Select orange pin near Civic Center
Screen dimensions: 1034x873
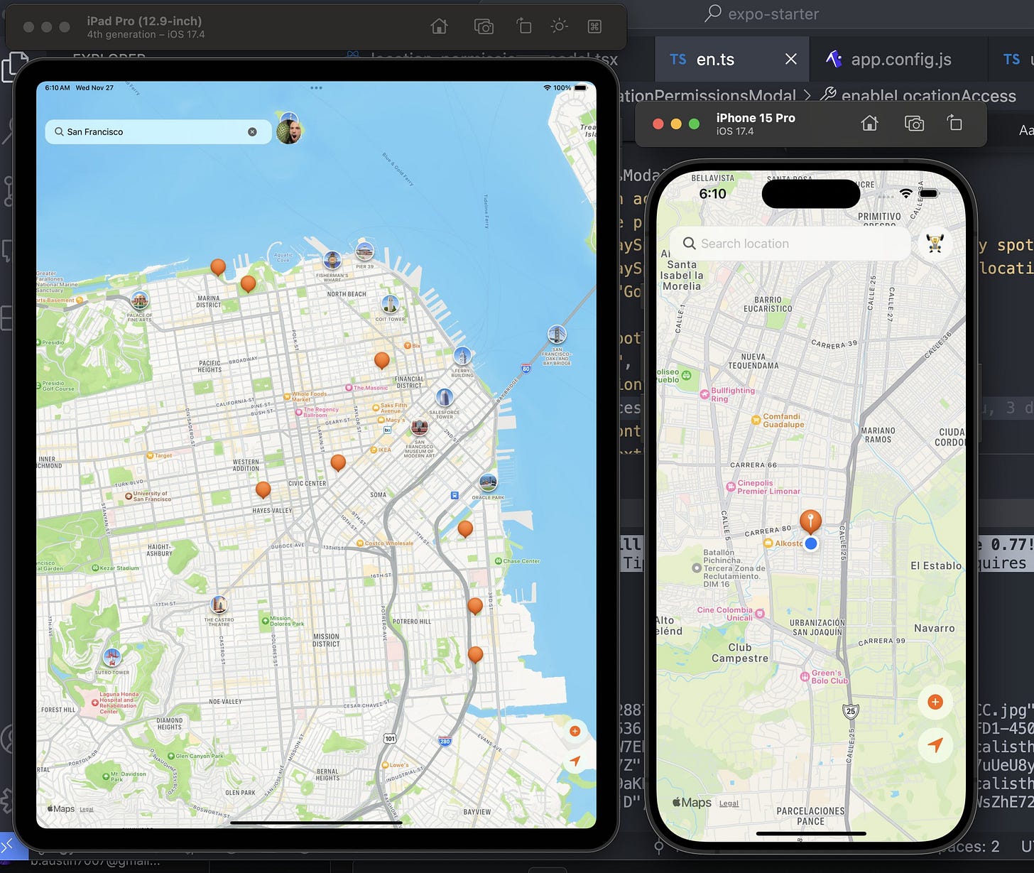coord(338,463)
